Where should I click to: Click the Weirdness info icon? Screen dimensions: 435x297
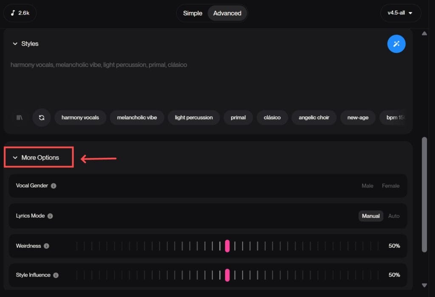coord(46,246)
